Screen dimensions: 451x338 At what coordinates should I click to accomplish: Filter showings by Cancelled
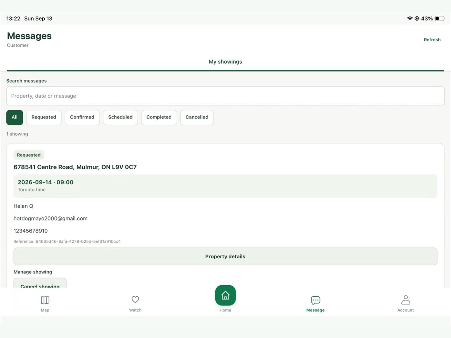tap(197, 117)
